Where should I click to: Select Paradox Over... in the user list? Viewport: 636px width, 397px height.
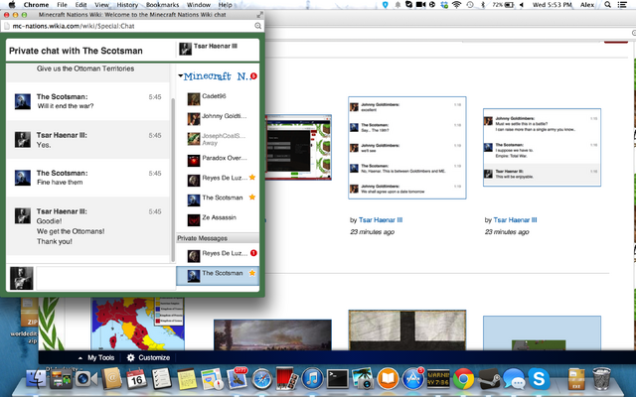point(218,160)
